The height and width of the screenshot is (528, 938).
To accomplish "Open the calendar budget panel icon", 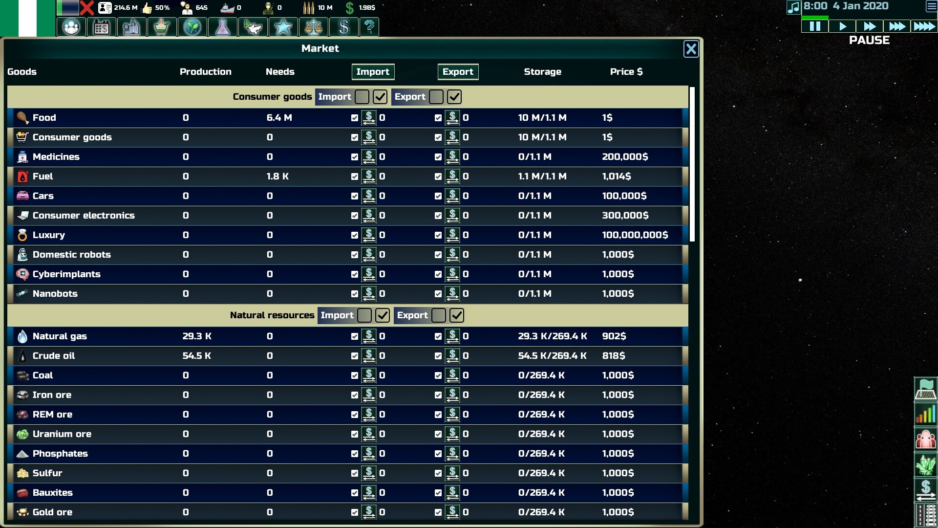I will click(102, 27).
